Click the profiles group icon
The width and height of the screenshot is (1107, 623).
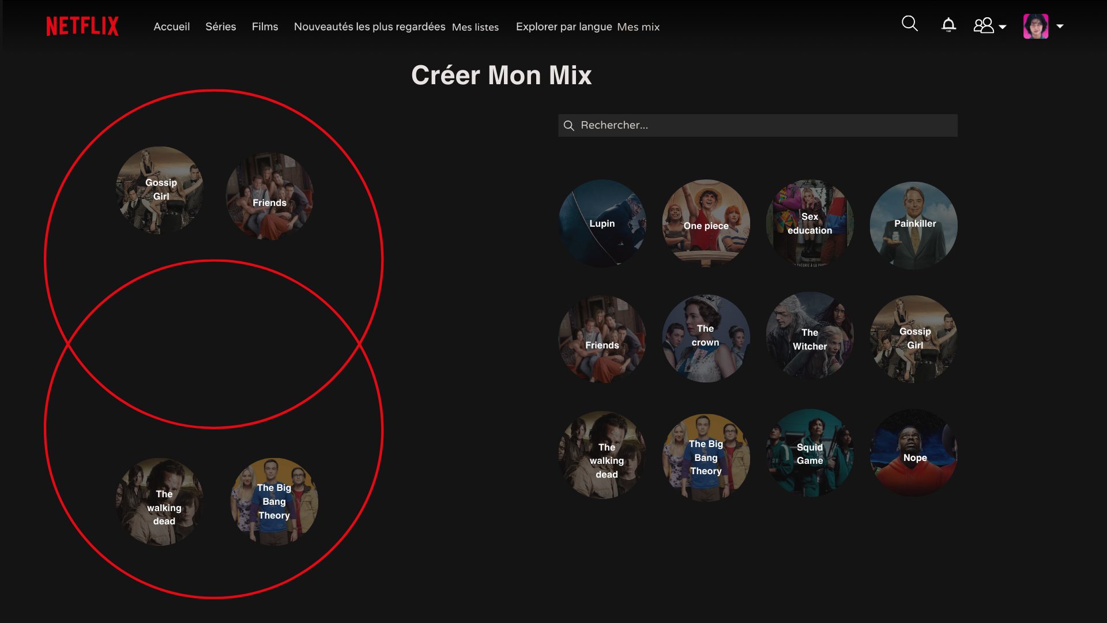pos(984,26)
